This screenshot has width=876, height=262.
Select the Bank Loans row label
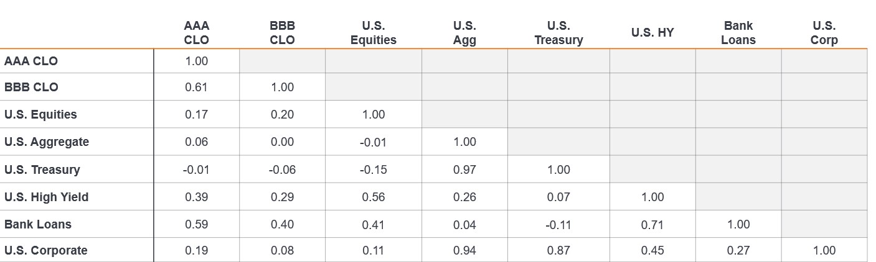click(38, 224)
